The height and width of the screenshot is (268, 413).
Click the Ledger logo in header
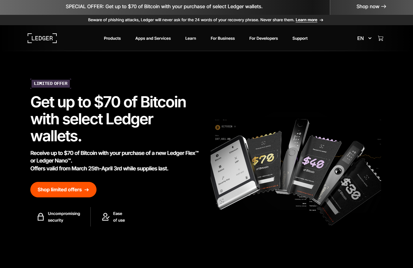[42, 38]
